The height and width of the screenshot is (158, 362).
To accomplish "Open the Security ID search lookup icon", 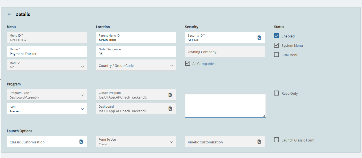I will pos(259,38).
